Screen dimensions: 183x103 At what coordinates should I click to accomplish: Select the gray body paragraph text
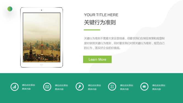pyautogui.click(x=124, y=43)
